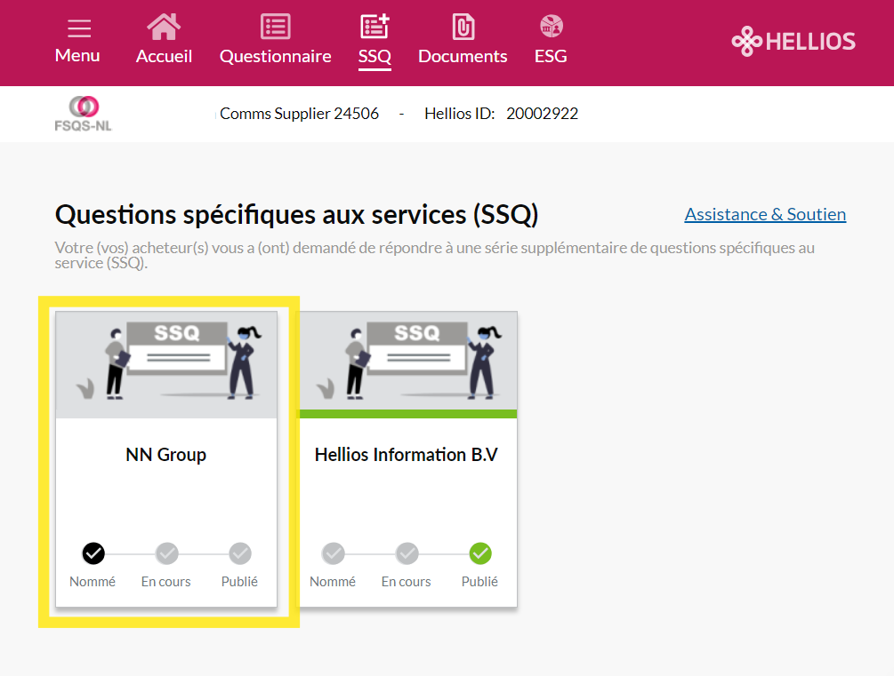Click Hellios Information's En cours status circle
The width and height of the screenshot is (894, 676).
click(407, 553)
